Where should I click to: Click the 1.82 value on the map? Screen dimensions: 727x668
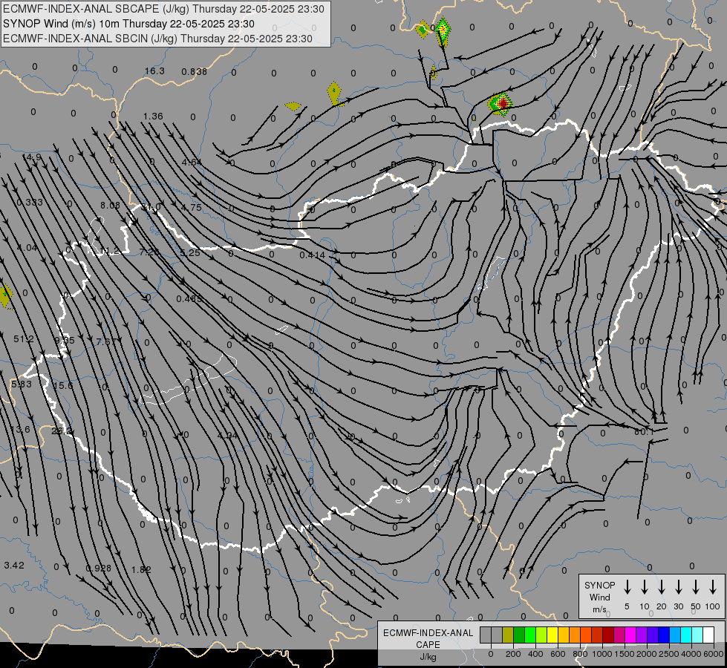141,569
